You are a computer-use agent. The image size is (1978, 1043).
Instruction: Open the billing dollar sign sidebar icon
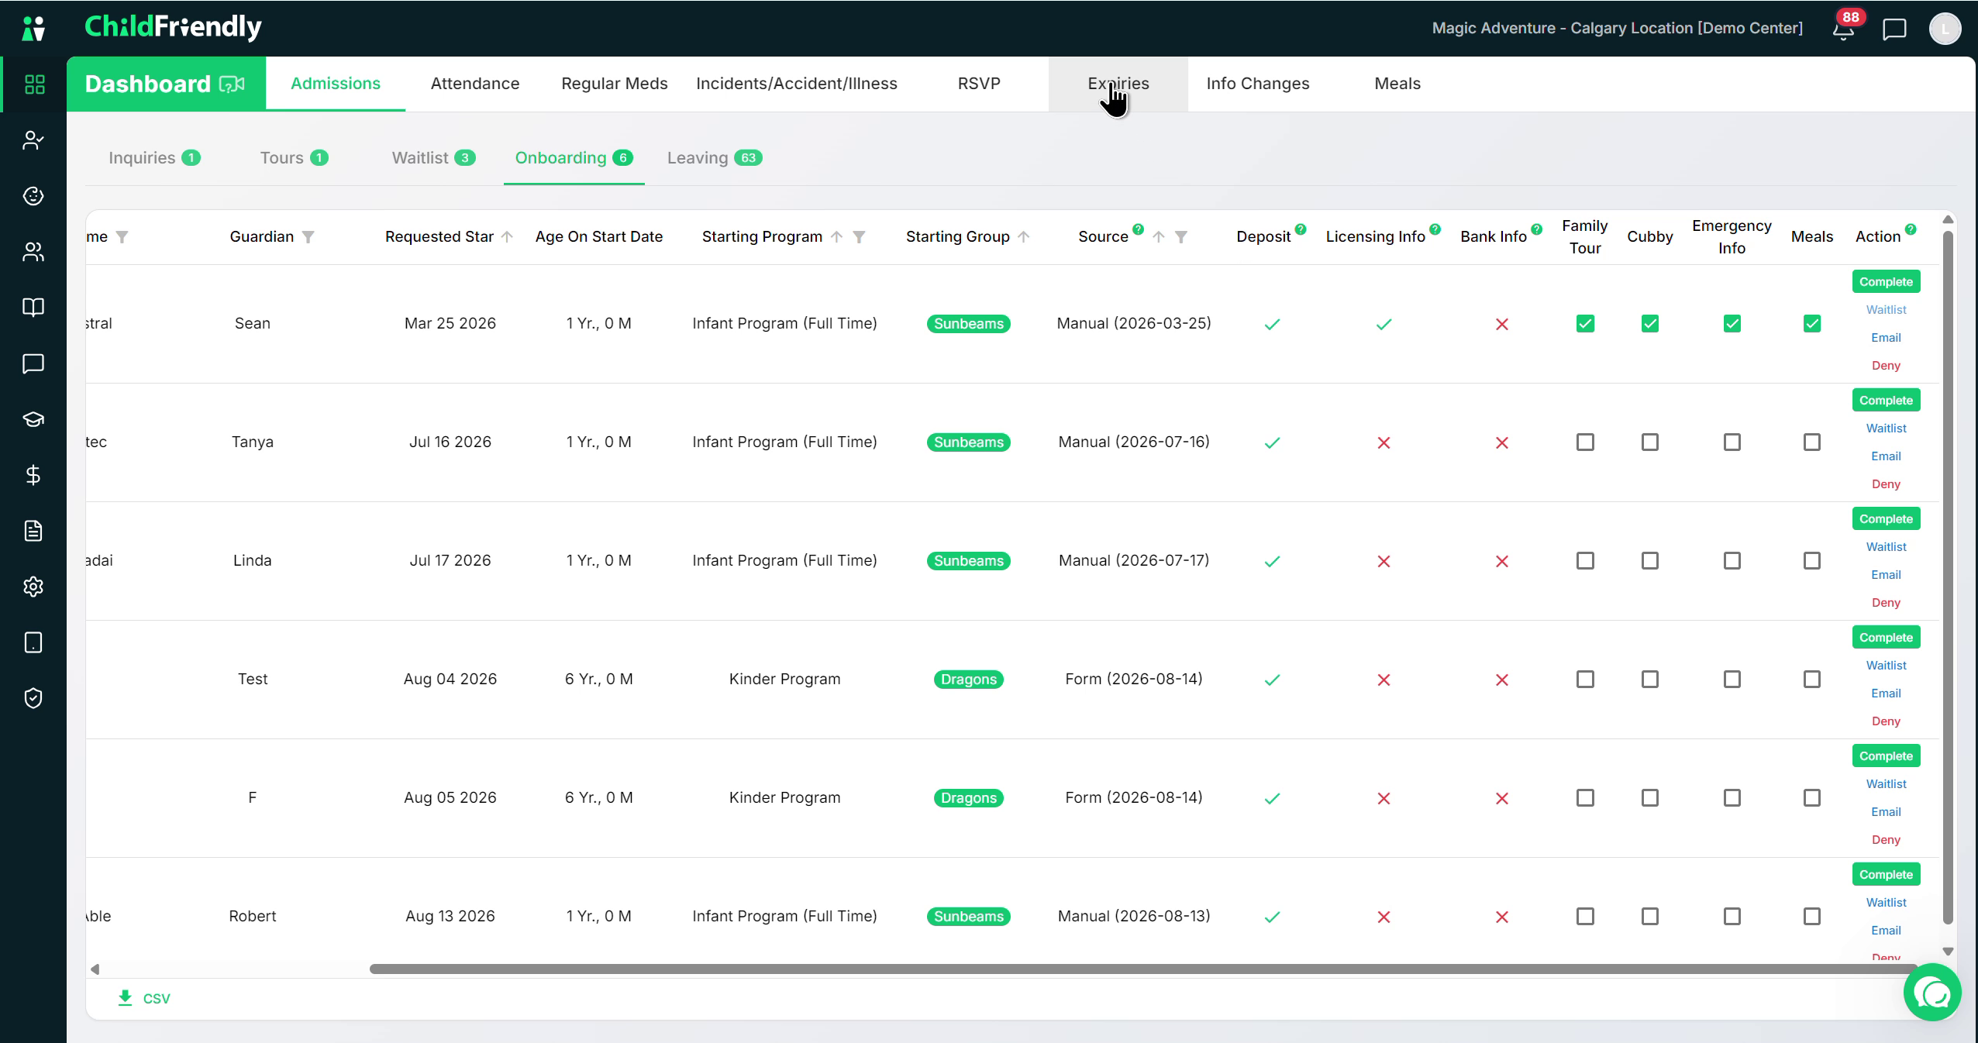click(x=33, y=475)
